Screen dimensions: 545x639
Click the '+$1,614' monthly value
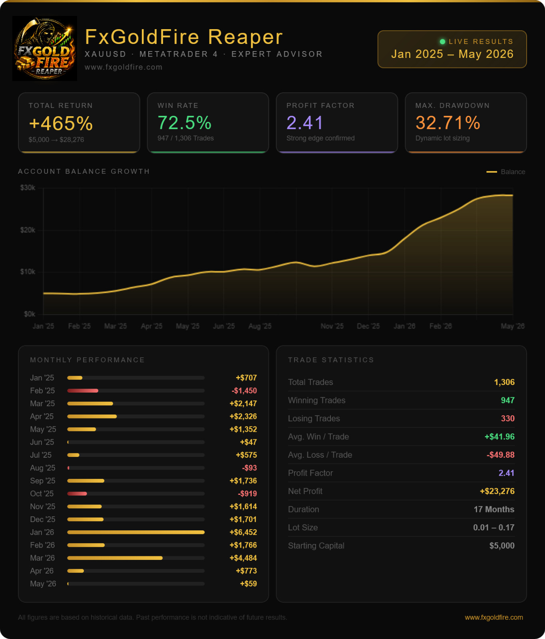pos(243,506)
